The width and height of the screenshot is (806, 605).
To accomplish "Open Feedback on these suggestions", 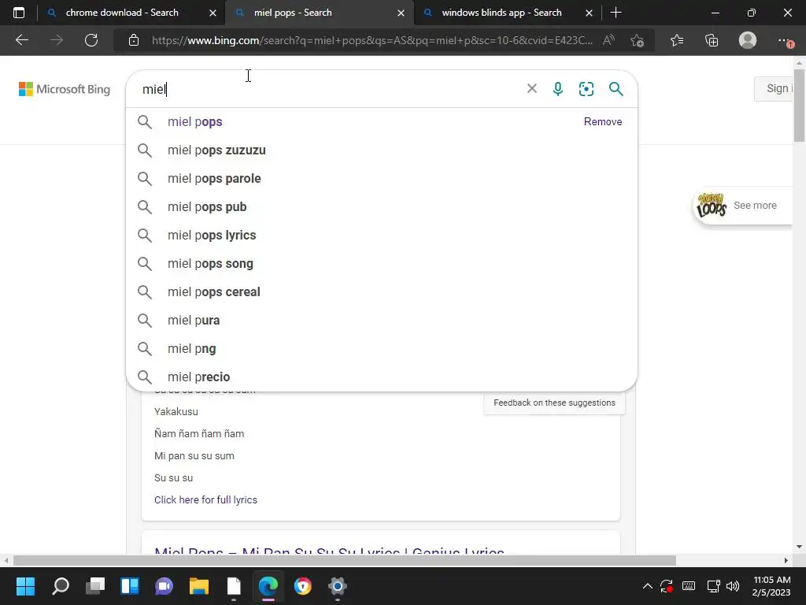I will click(554, 403).
